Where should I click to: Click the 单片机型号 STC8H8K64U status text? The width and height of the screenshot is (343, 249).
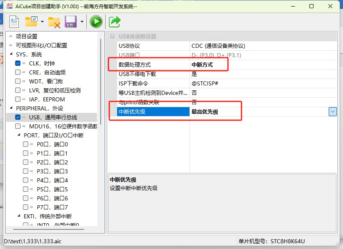[271, 241]
